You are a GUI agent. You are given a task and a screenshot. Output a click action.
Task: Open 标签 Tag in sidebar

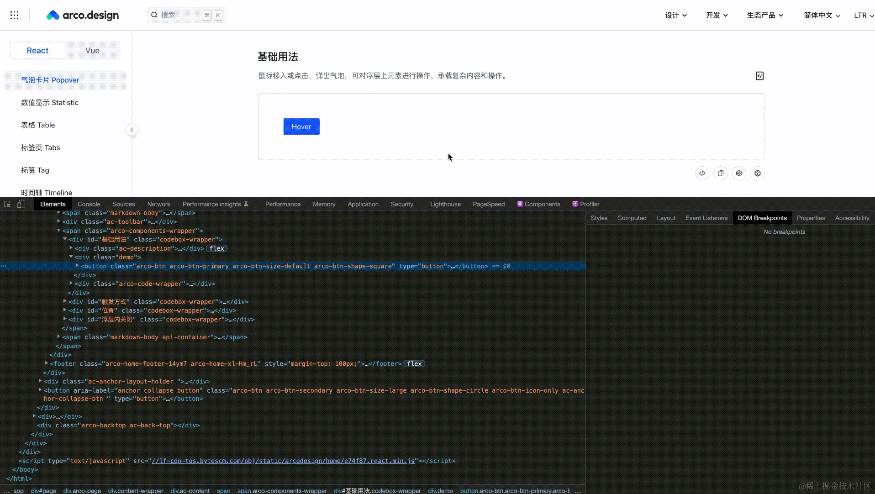coord(35,170)
